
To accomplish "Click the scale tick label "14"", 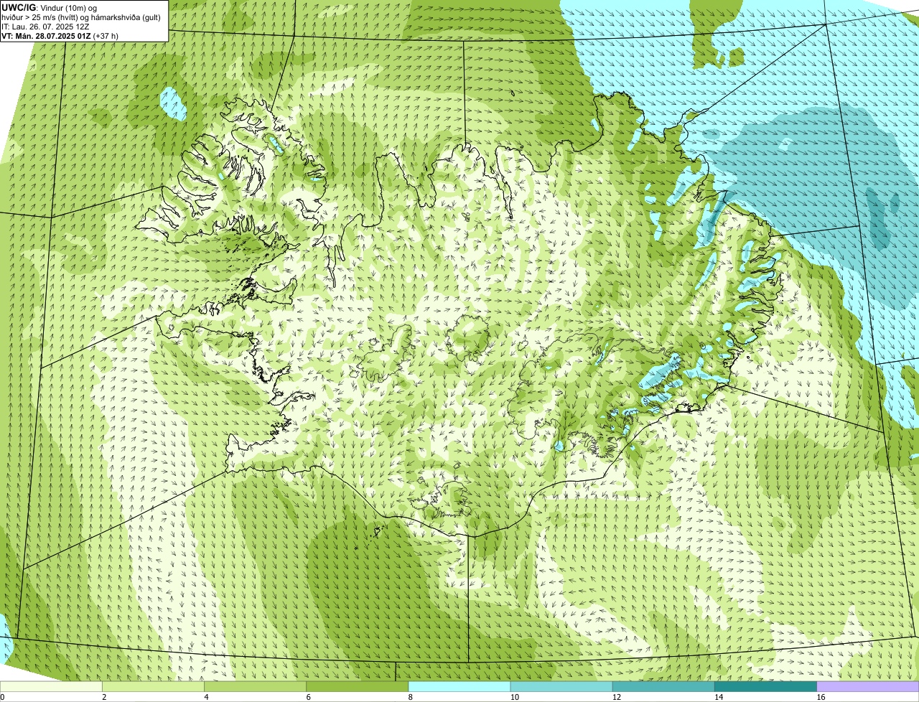I will coord(718,697).
